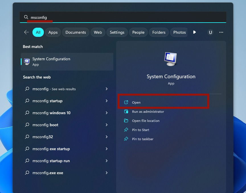Screen dimensions: 246x193
Task: Switch to the People filter tab
Action: coord(138,32)
